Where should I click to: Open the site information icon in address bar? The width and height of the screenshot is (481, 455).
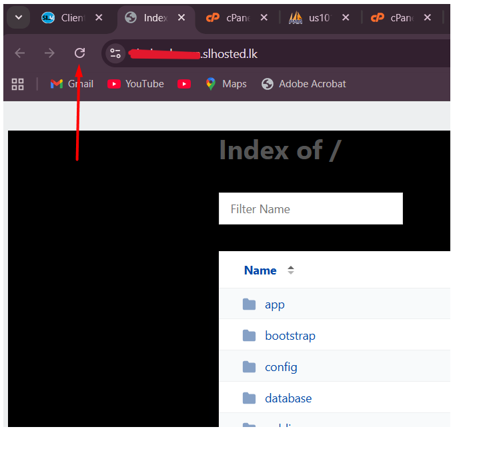pyautogui.click(x=115, y=53)
